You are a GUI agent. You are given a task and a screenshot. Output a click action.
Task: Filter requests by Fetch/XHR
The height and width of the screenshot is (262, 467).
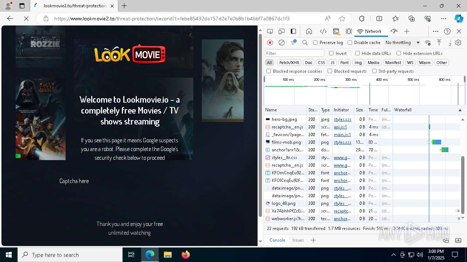tap(289, 63)
